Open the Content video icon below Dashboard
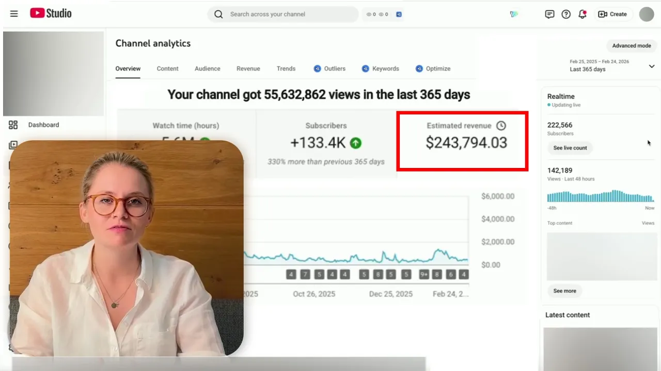The image size is (661, 371). click(13, 145)
